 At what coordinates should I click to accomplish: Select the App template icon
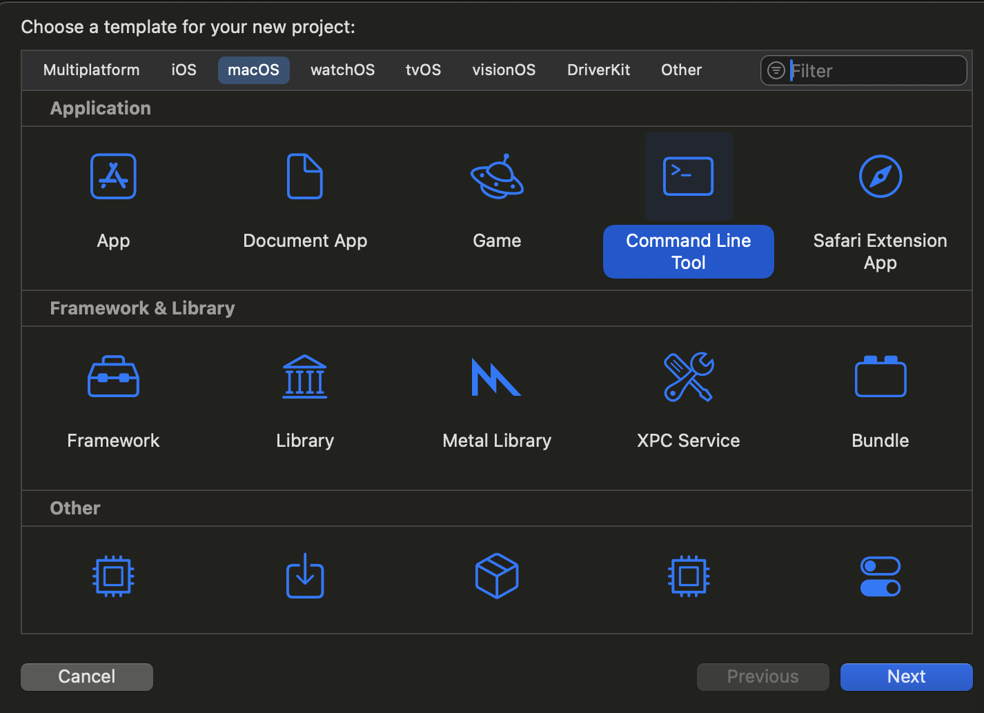point(113,177)
